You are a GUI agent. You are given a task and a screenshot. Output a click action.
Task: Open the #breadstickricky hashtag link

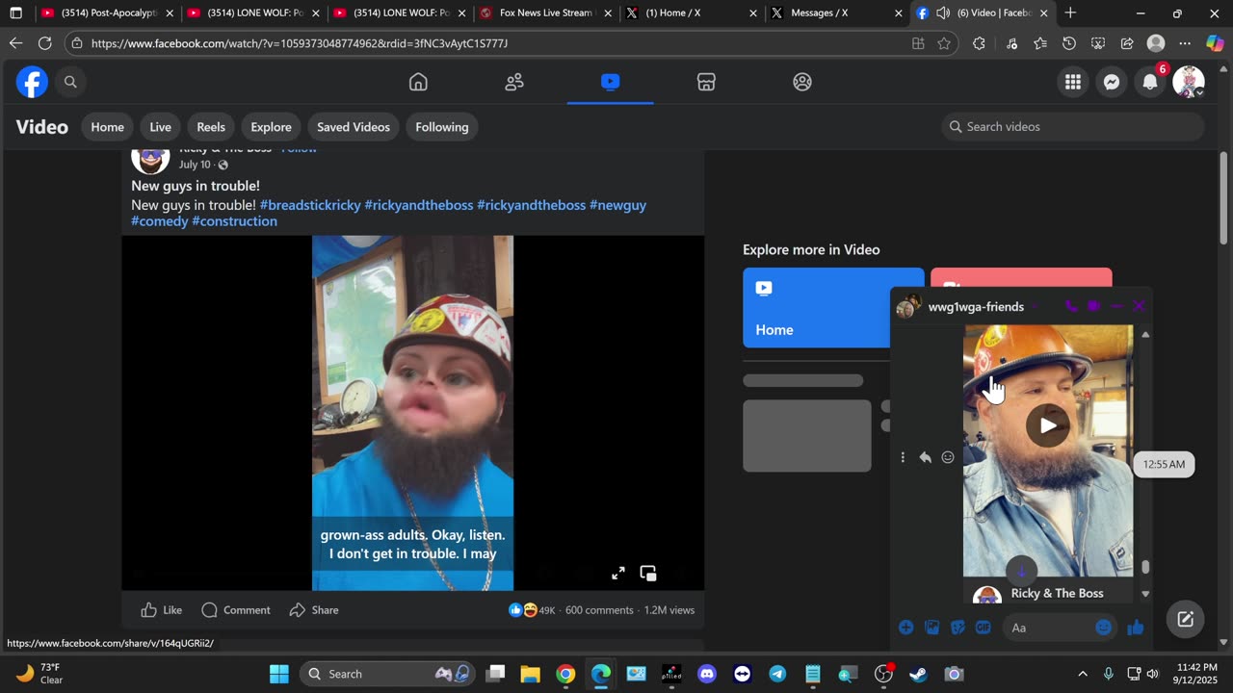click(310, 205)
